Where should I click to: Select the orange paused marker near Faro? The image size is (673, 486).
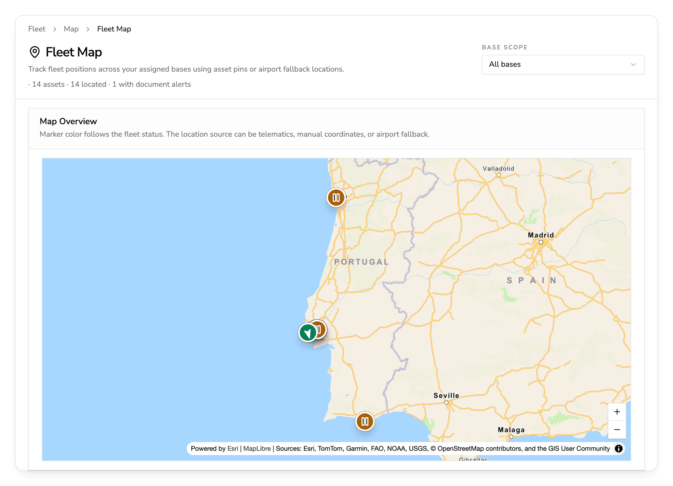[365, 421]
